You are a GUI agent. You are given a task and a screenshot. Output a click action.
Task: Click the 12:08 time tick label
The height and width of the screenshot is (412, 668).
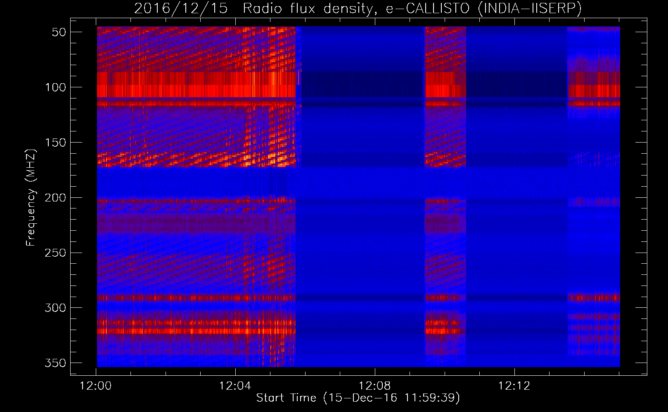(375, 386)
